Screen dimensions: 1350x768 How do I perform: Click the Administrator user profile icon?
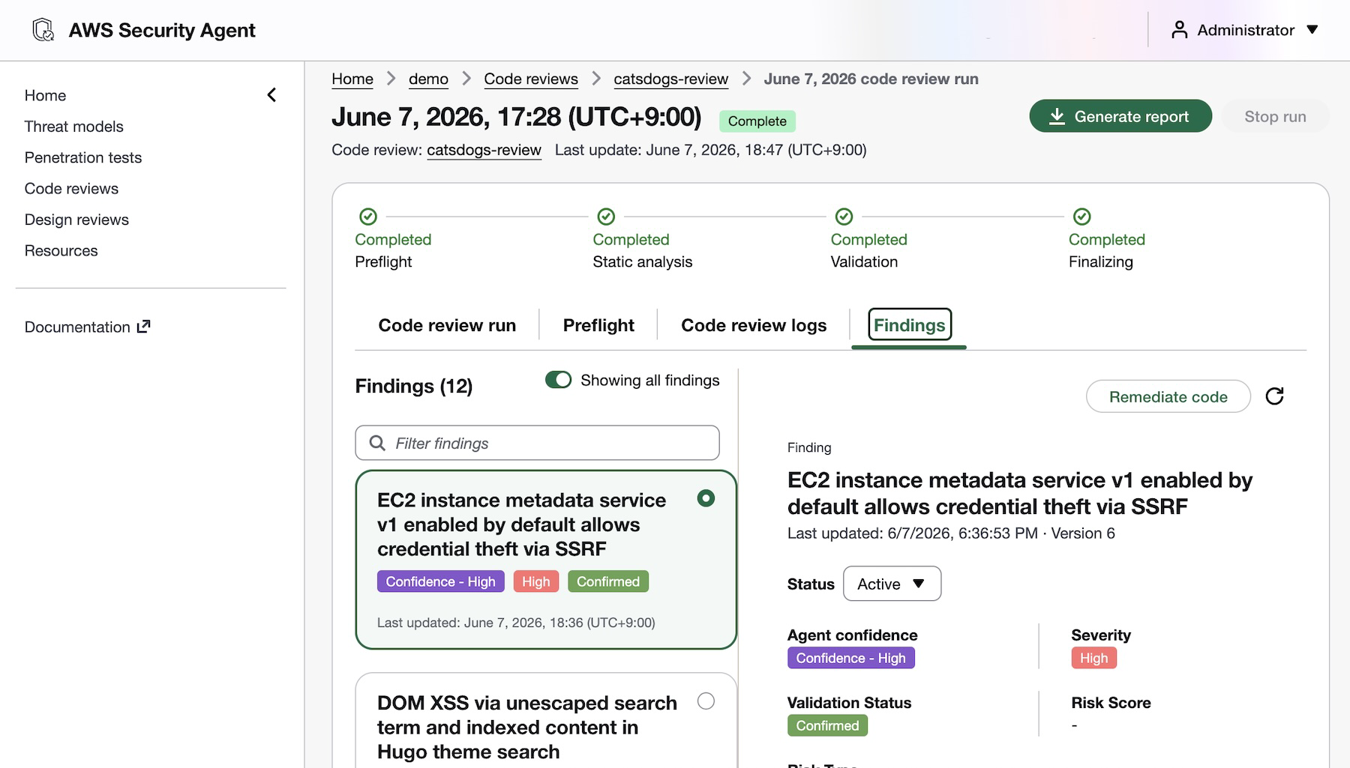[x=1179, y=30]
